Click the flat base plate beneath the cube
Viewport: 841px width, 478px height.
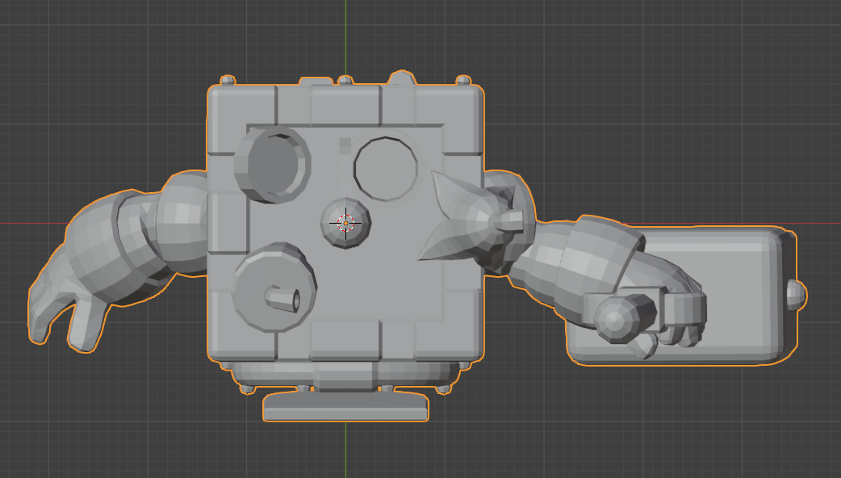pos(345,409)
